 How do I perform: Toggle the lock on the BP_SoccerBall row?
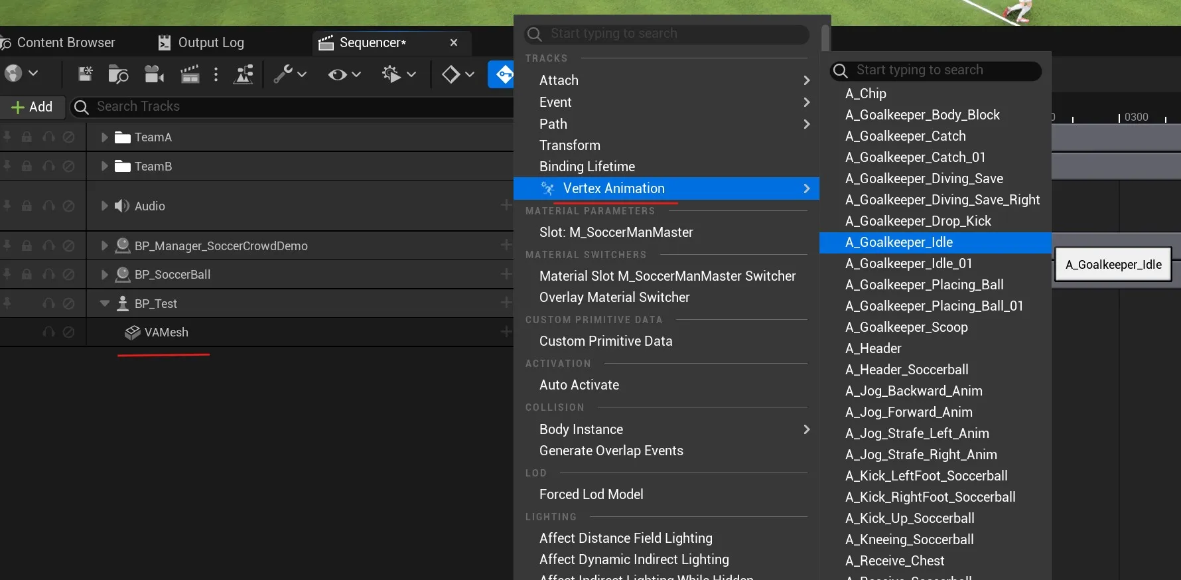tap(27, 274)
